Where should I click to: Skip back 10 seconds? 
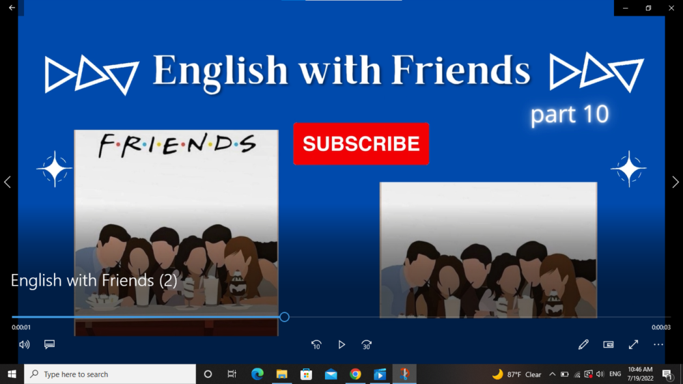[316, 345]
